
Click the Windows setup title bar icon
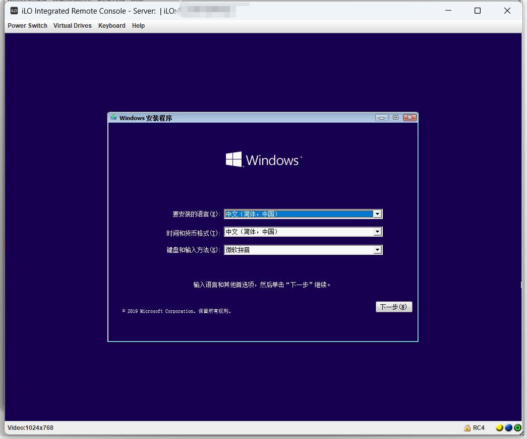pos(113,118)
